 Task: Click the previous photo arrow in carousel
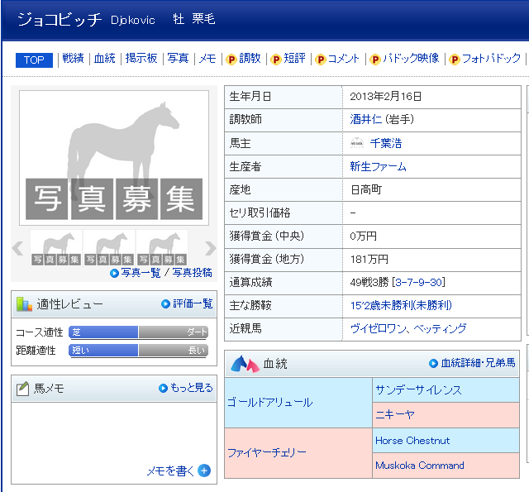pyautogui.click(x=17, y=249)
